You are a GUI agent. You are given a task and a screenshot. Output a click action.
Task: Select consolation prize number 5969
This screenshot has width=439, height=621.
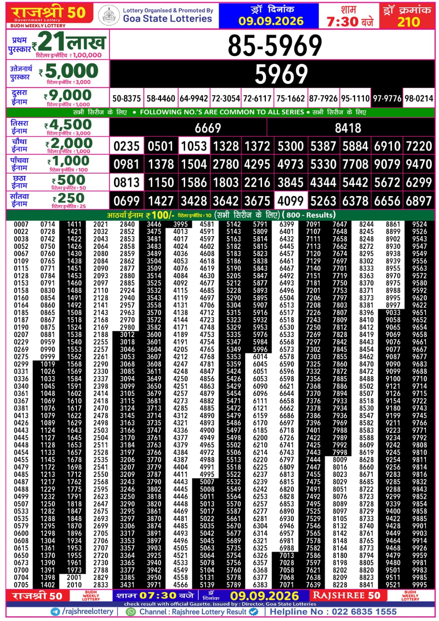pyautogui.click(x=281, y=74)
